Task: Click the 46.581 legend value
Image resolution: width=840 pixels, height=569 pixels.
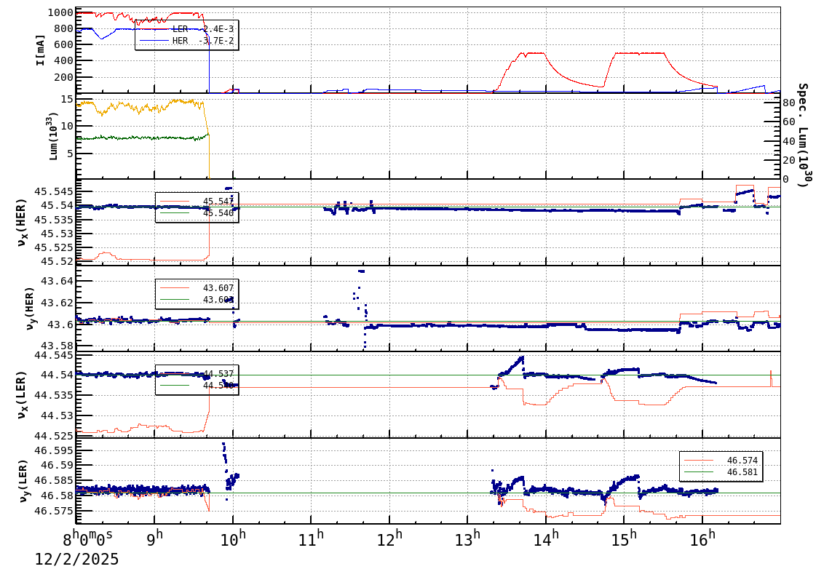Action: coord(742,472)
